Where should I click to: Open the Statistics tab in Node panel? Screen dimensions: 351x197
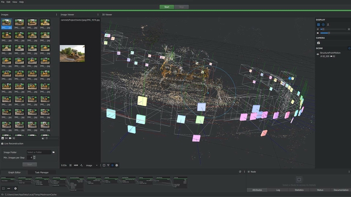[299, 190]
